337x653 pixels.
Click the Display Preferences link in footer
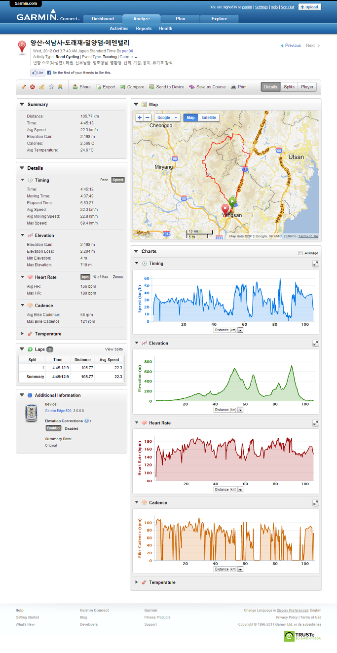[293, 611]
